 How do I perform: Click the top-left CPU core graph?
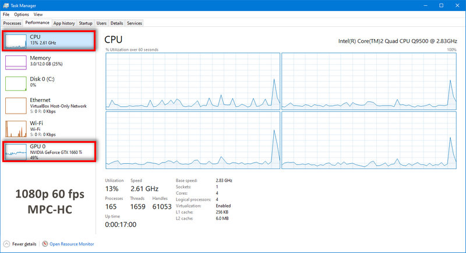(192, 81)
